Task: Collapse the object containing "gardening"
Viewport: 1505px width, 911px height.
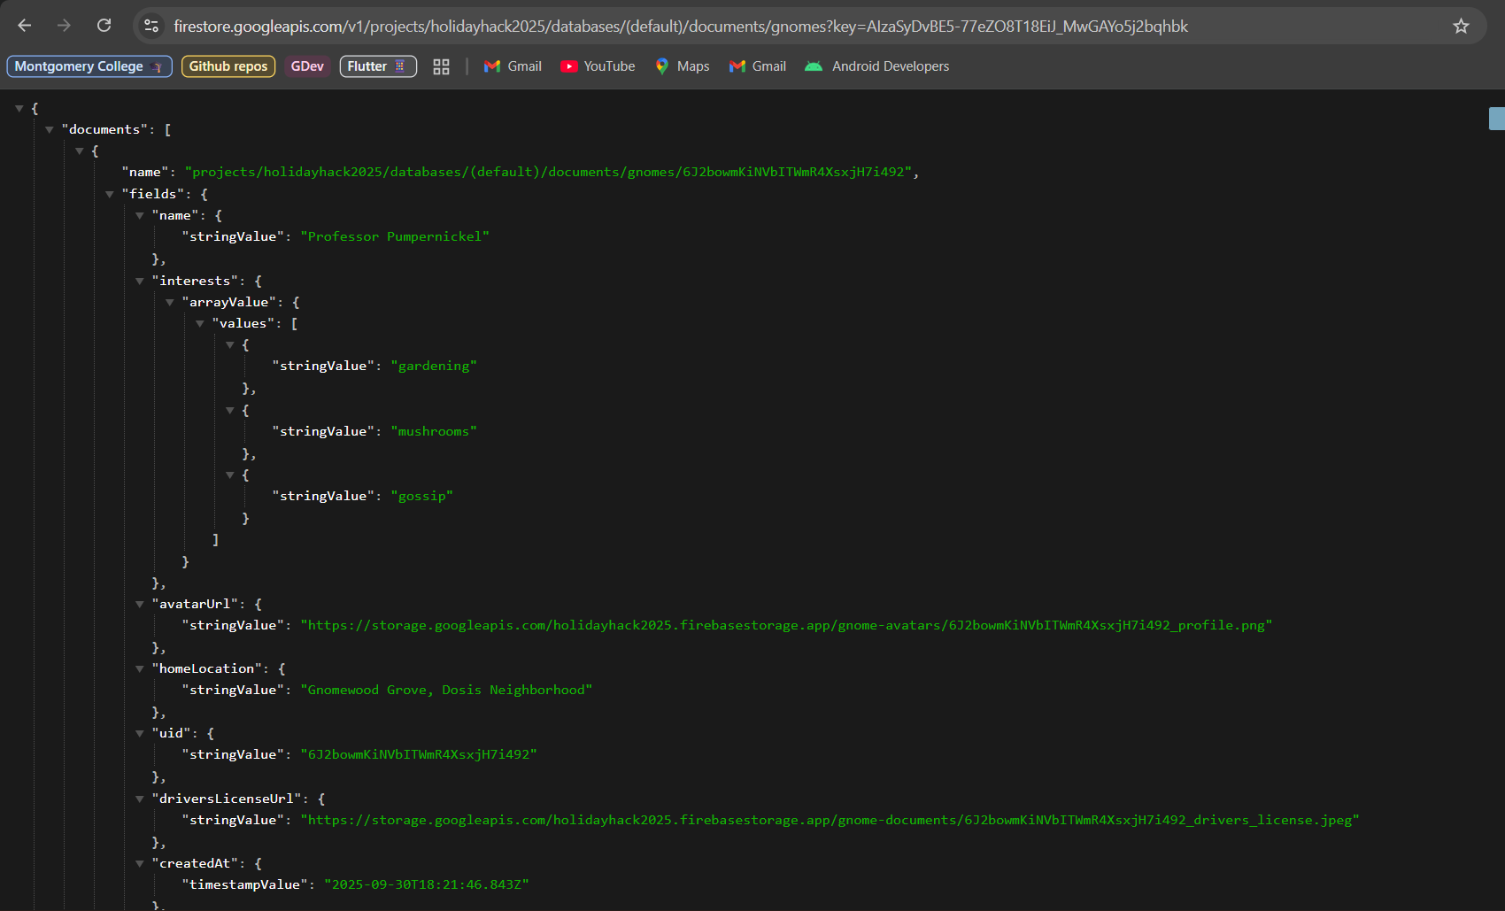Action: point(230,345)
